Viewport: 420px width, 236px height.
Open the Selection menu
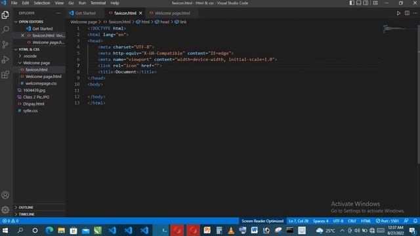pos(42,3)
